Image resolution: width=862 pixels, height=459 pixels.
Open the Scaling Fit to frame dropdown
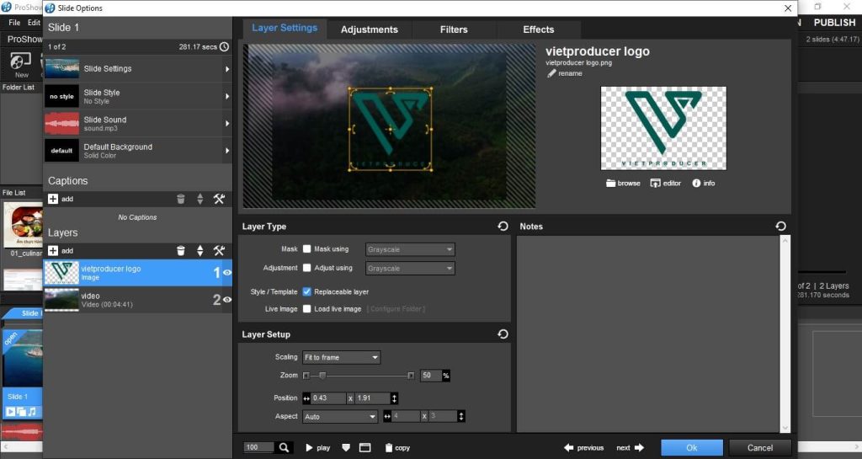point(342,357)
